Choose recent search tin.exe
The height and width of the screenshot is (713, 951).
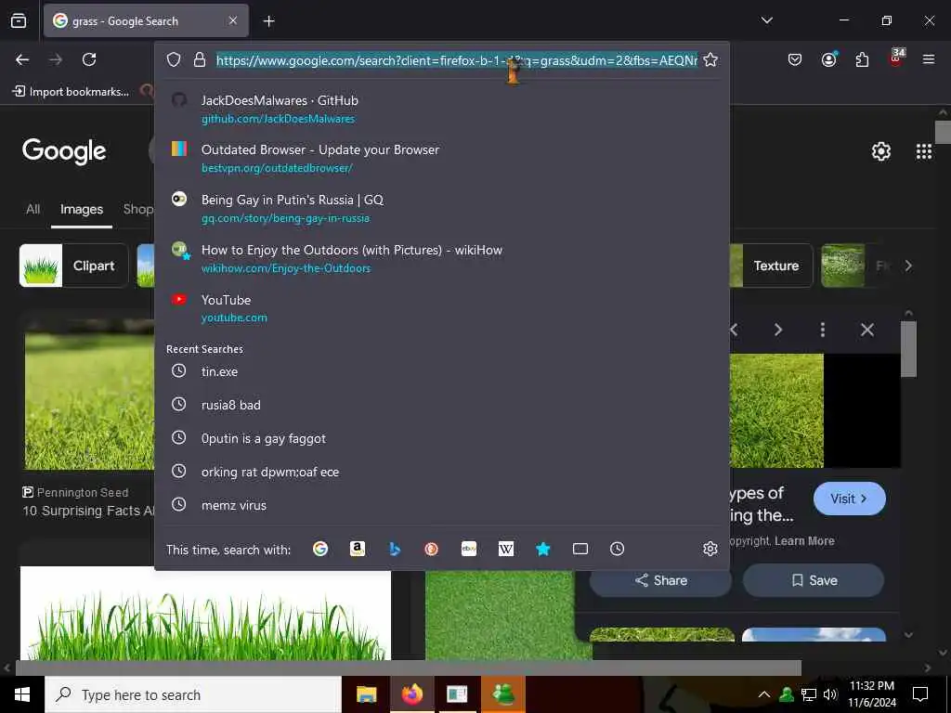pyautogui.click(x=441, y=371)
